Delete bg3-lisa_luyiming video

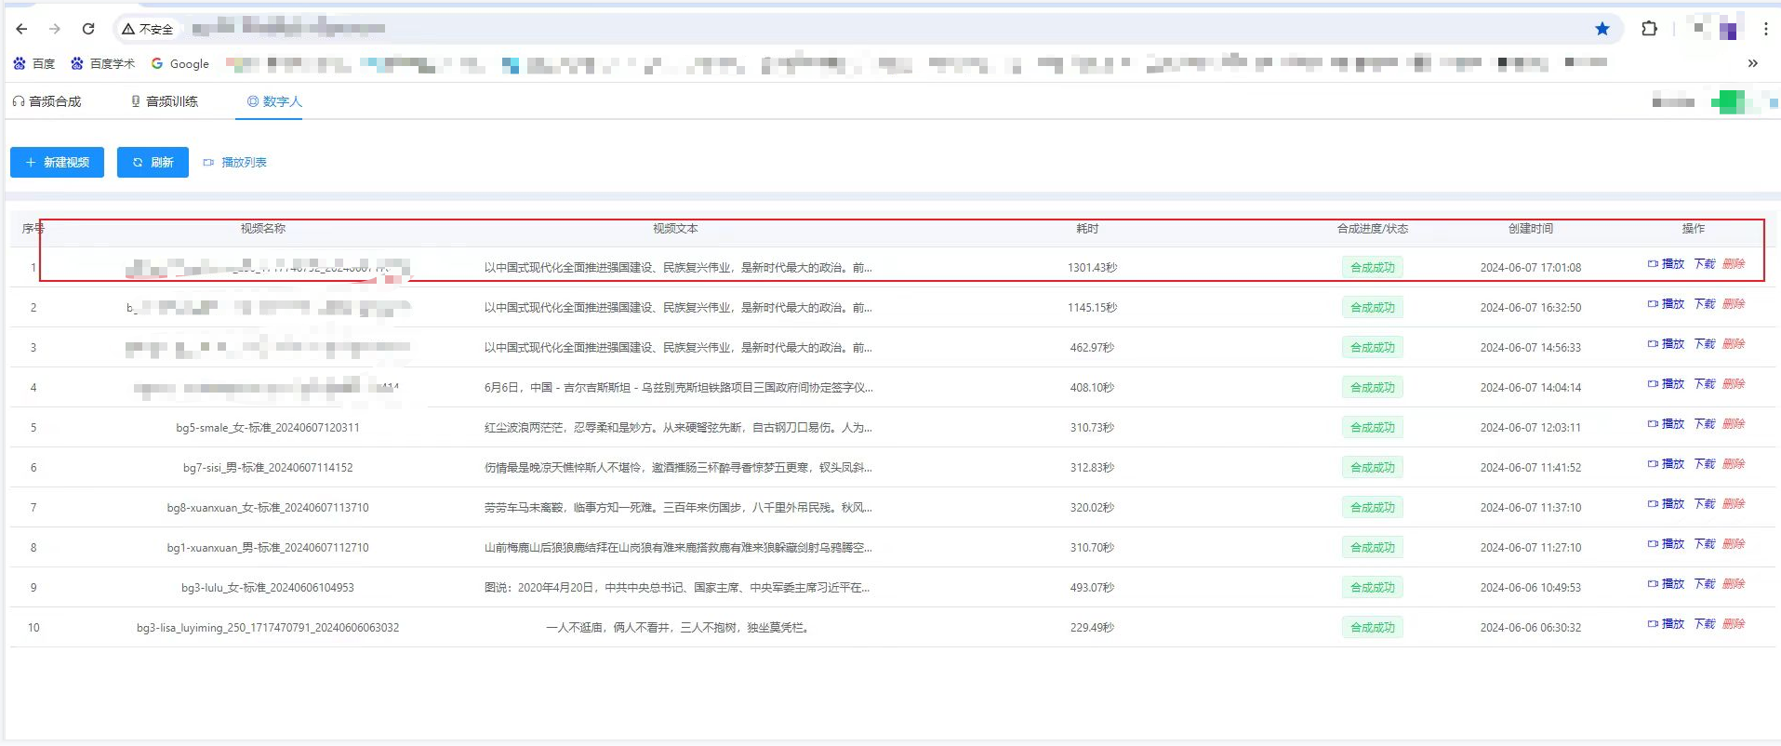pos(1734,624)
